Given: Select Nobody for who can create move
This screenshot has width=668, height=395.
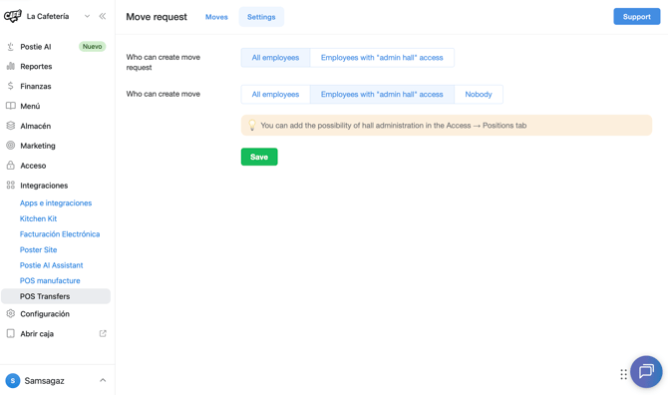Looking at the screenshot, I should coord(479,94).
